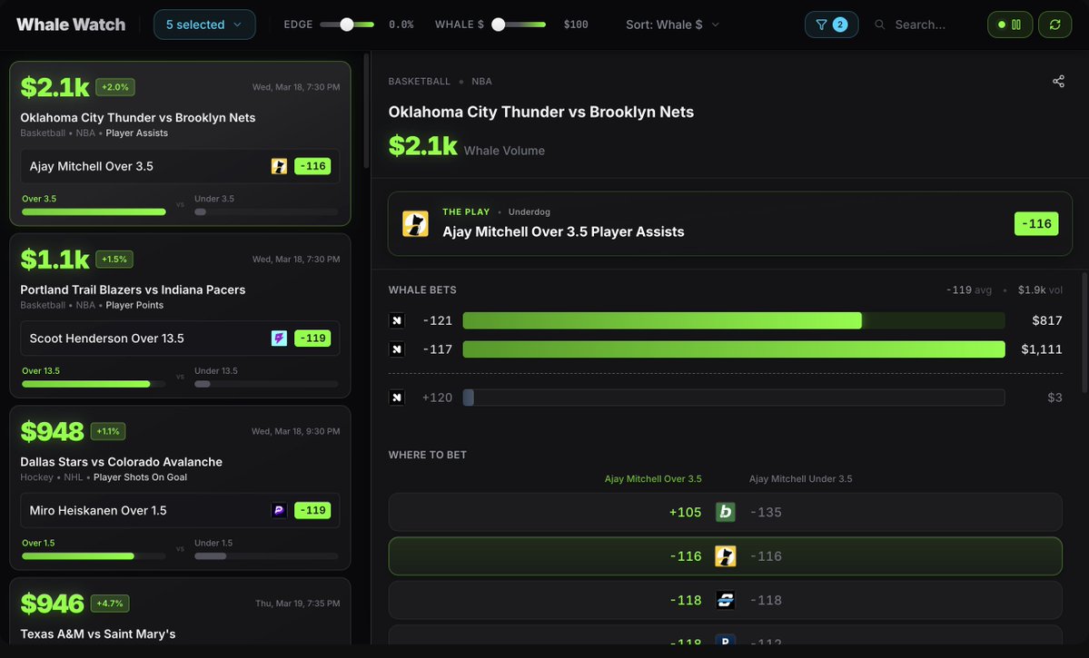1089x658 pixels.
Task: Click into the Search field
Action: pyautogui.click(x=920, y=25)
